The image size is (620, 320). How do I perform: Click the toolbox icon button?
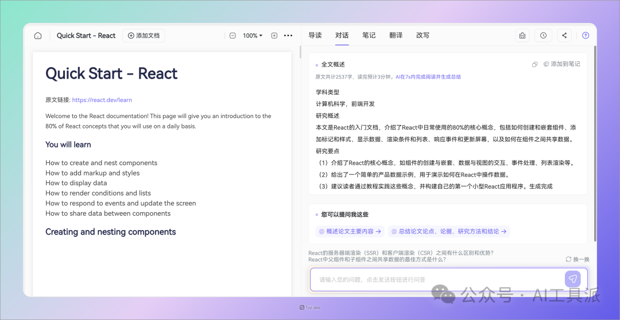[522, 36]
